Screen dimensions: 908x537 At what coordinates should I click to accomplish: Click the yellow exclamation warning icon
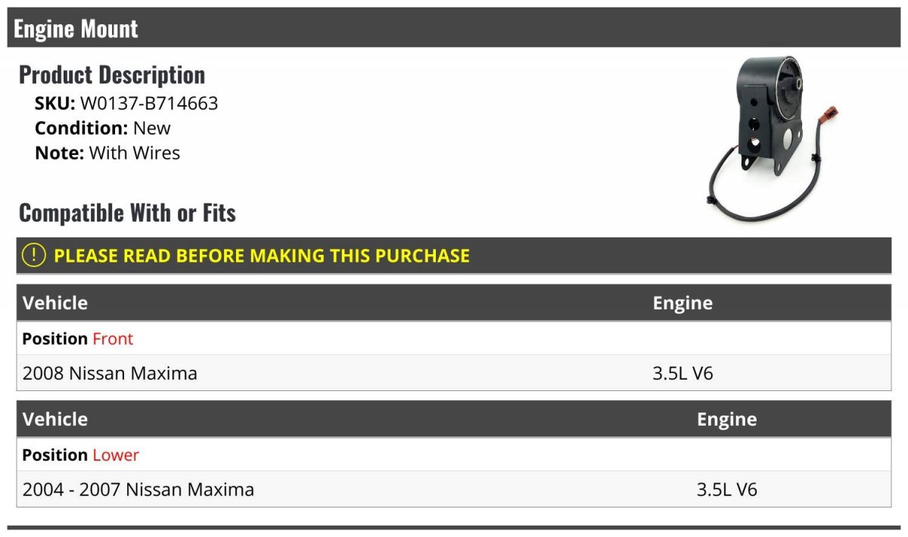(34, 256)
